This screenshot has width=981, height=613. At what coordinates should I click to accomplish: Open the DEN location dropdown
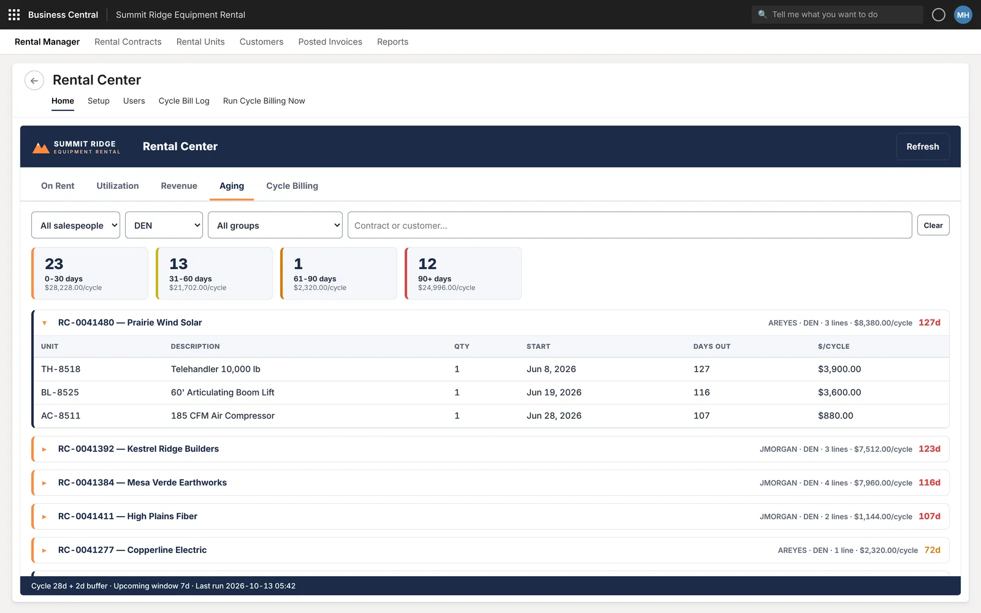click(x=164, y=226)
